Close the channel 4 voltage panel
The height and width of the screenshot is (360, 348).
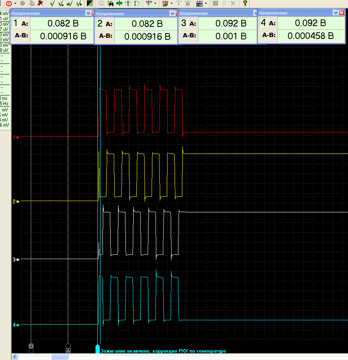[341, 12]
